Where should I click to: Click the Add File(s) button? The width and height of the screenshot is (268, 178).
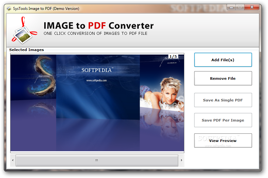tap(223, 60)
